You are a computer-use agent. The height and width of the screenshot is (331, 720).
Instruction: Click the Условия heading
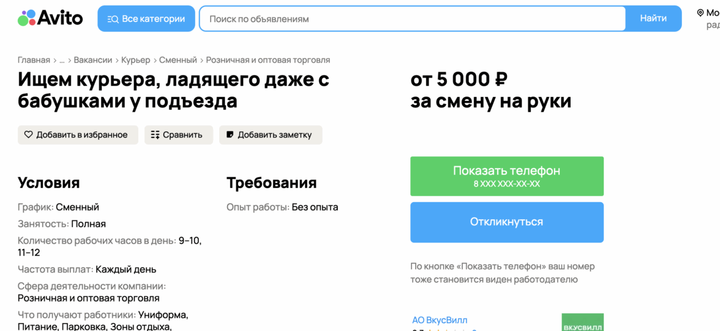coord(49,183)
